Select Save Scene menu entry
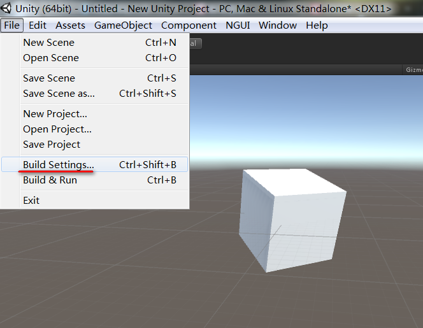The image size is (423, 328). click(x=94, y=78)
